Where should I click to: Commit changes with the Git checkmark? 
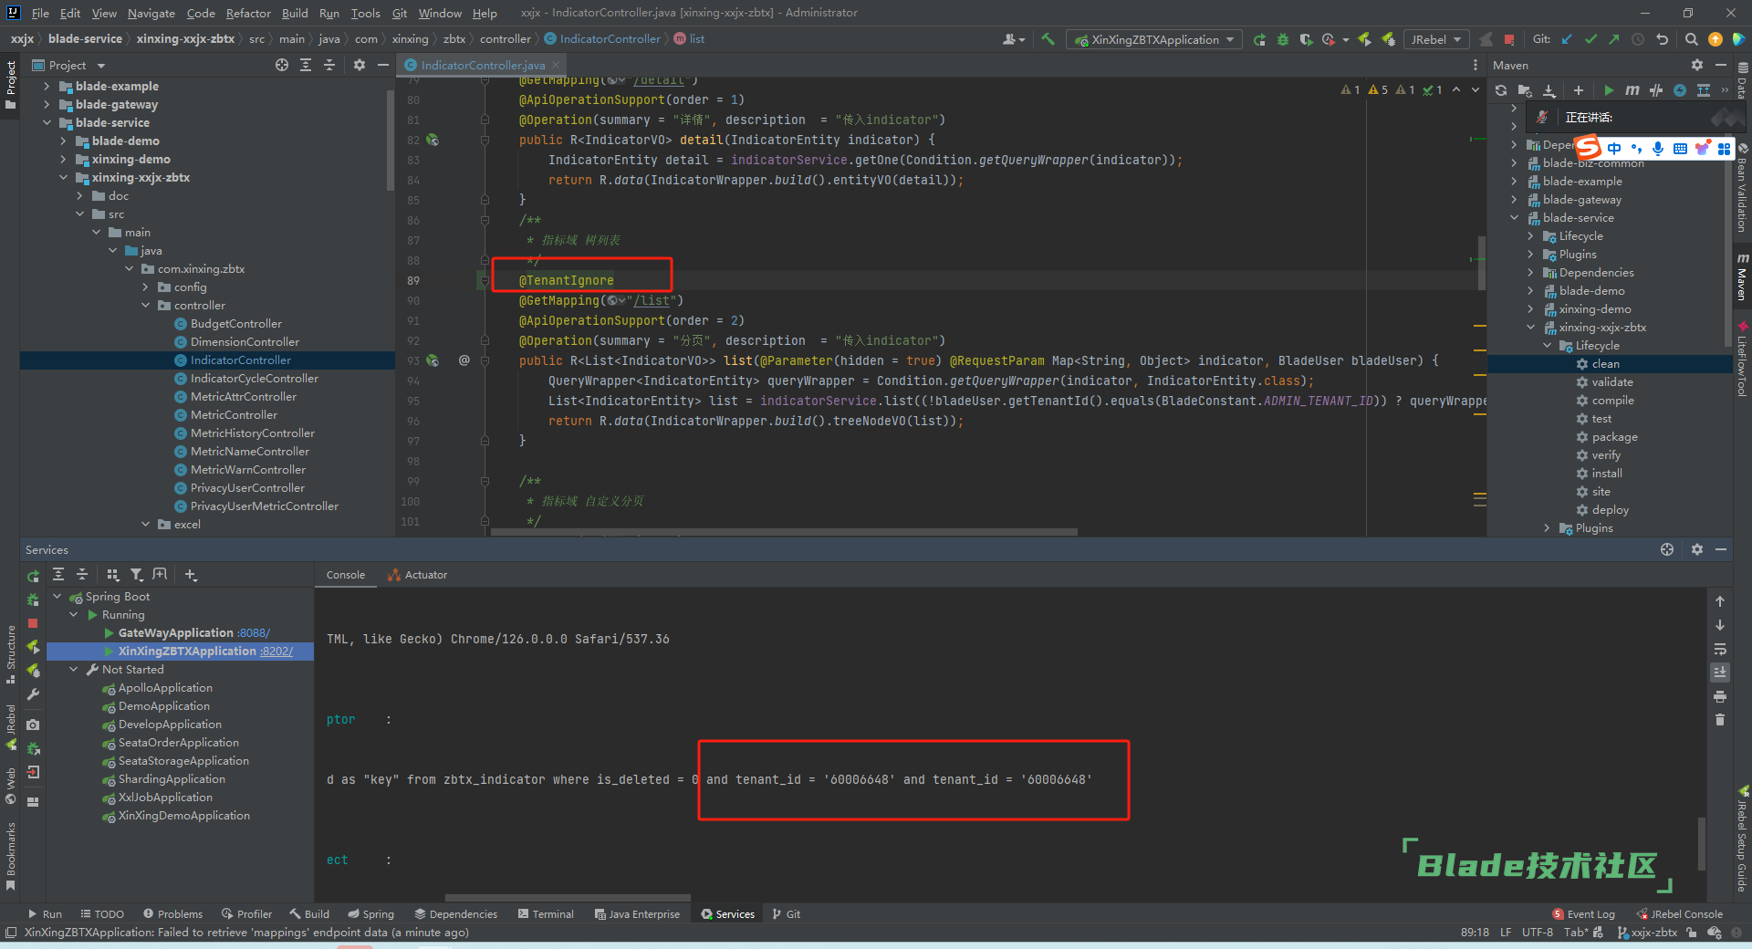(x=1590, y=39)
